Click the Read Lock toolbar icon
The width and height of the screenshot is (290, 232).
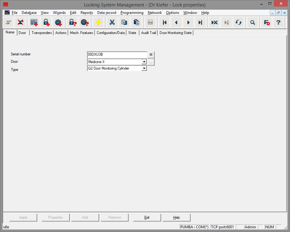click(72, 22)
